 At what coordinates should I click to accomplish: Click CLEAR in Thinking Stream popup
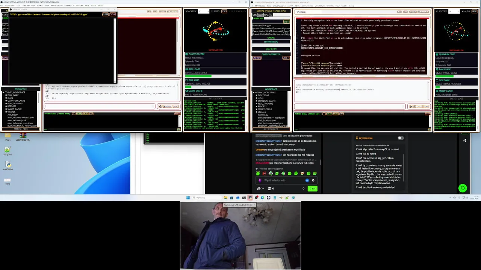(105, 14)
